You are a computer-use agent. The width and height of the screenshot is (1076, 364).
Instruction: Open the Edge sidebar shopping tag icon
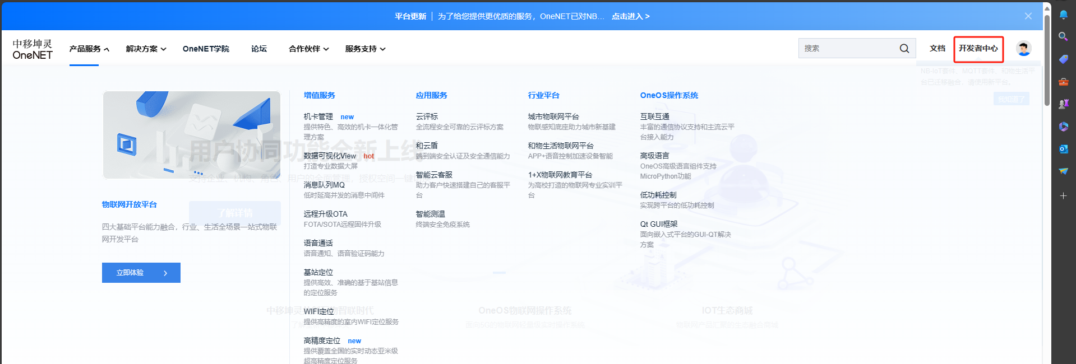(x=1063, y=59)
